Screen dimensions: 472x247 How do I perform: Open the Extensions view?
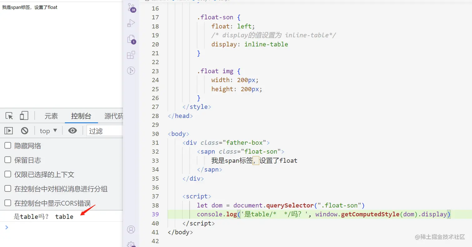tap(131, 55)
